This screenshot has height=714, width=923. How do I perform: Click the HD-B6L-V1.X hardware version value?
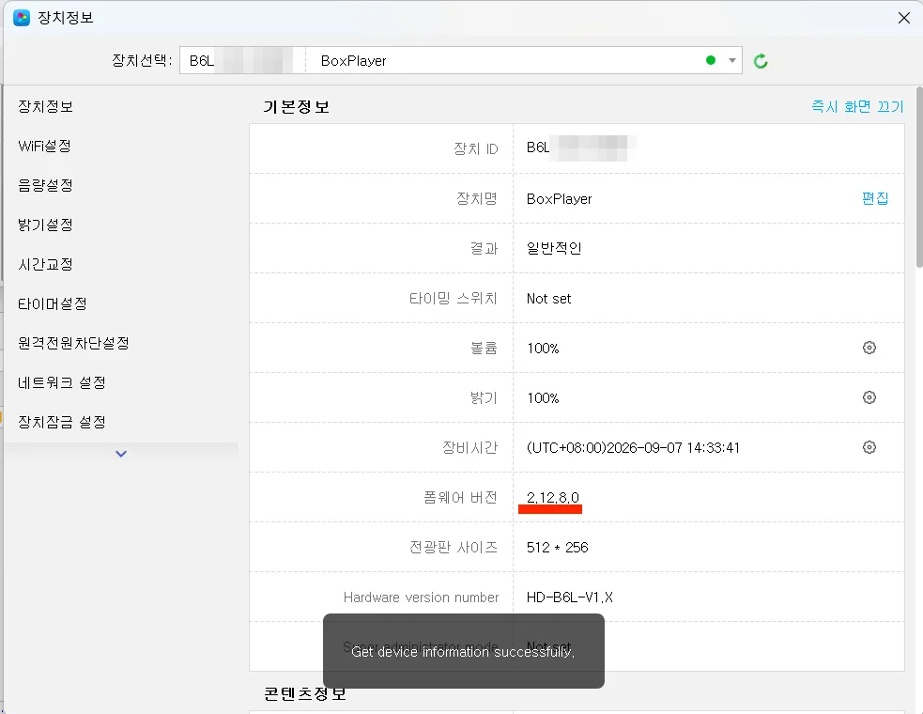(569, 598)
